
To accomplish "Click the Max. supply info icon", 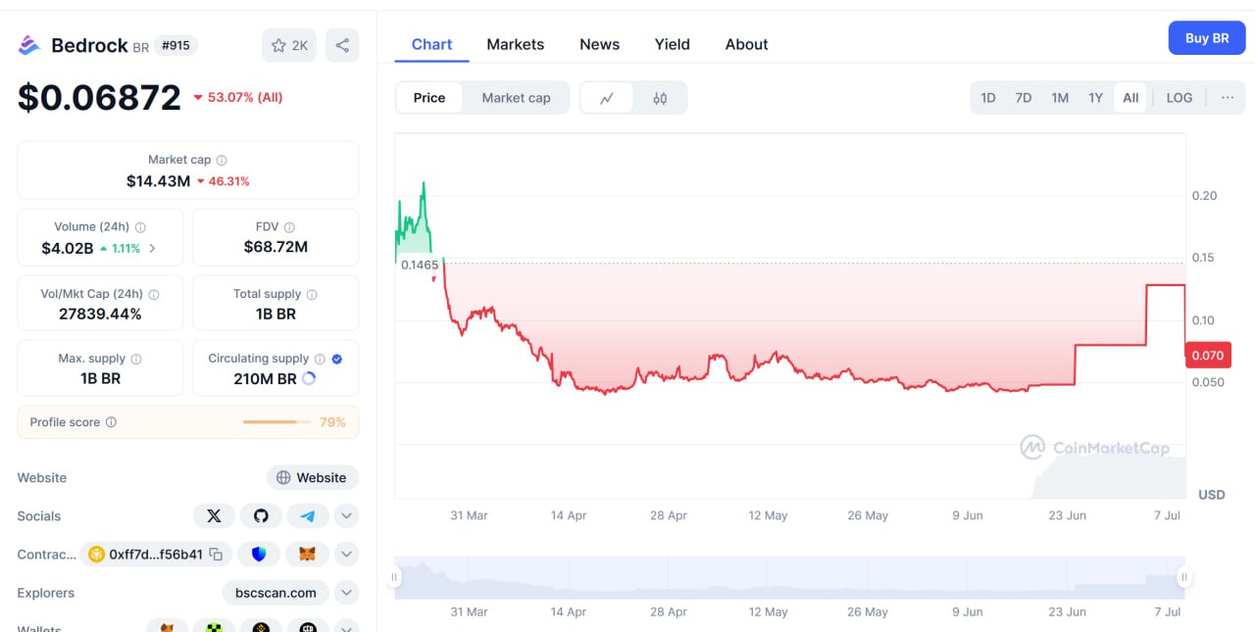I will pyautogui.click(x=136, y=359).
